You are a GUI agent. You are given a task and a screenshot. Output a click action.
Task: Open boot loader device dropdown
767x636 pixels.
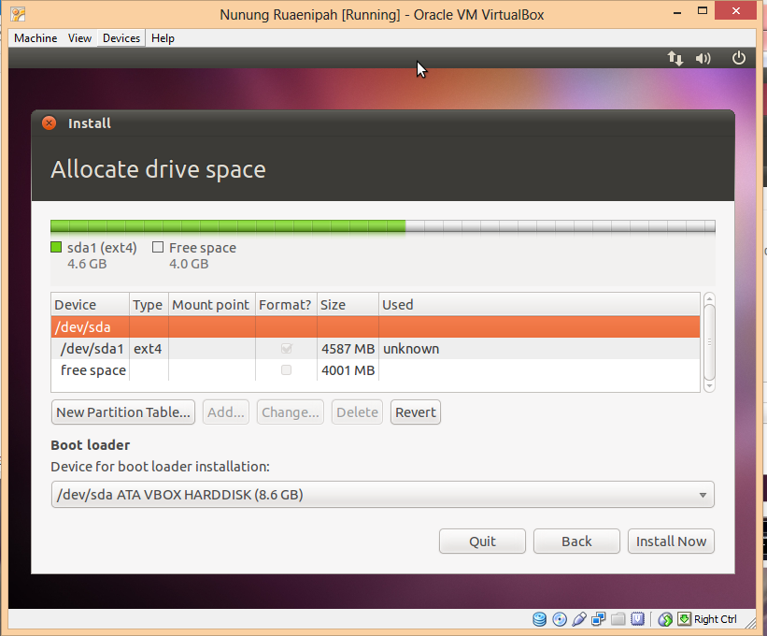382,495
